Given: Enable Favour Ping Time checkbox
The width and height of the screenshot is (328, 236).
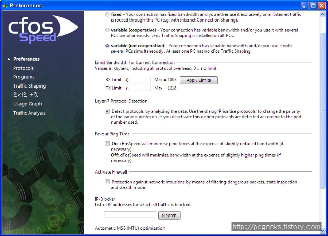Looking at the screenshot, I should tap(107, 144).
